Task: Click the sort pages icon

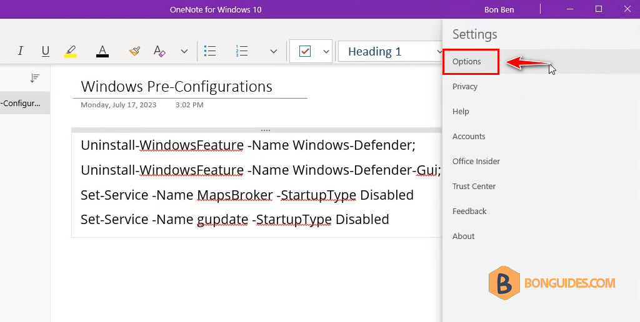Action: click(x=35, y=78)
